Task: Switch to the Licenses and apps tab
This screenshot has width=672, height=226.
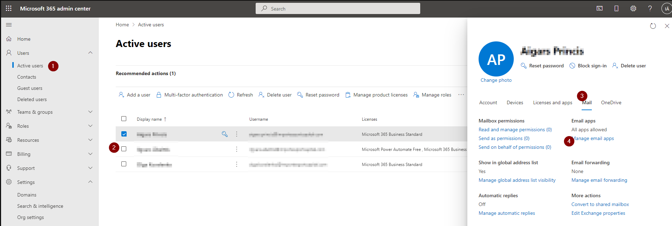Action: pyautogui.click(x=552, y=103)
